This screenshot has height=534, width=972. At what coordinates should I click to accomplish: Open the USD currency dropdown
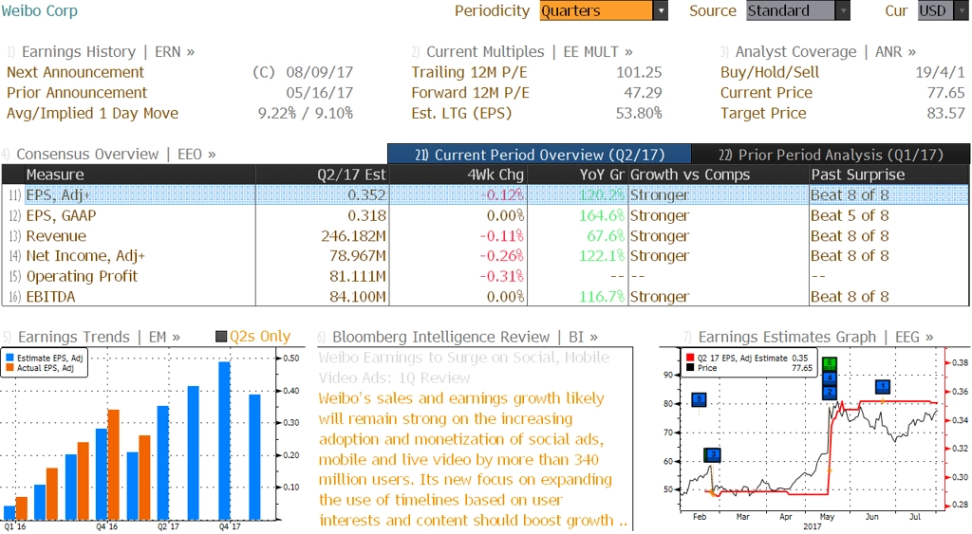pyautogui.click(x=943, y=10)
